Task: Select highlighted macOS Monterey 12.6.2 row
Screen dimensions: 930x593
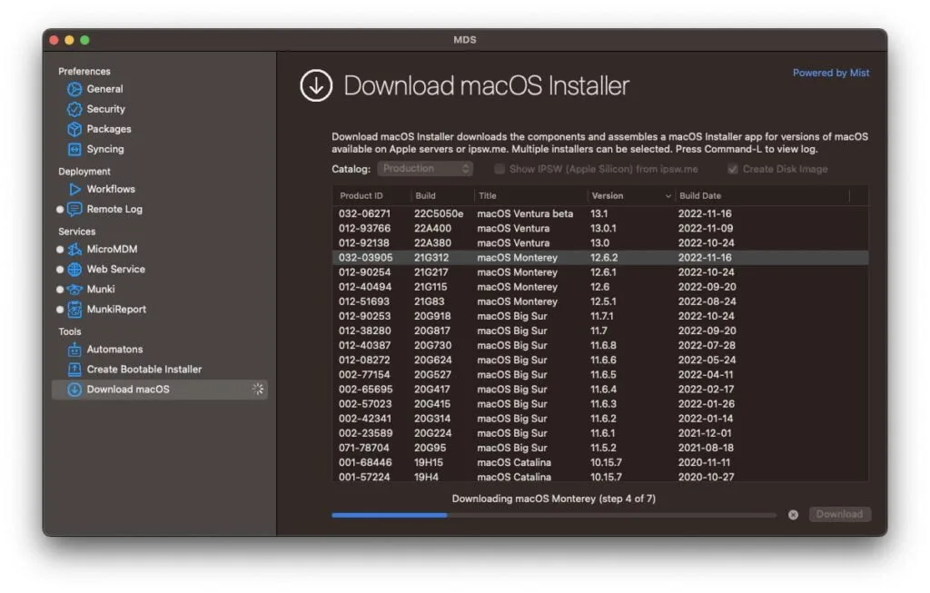Action: [x=600, y=258]
